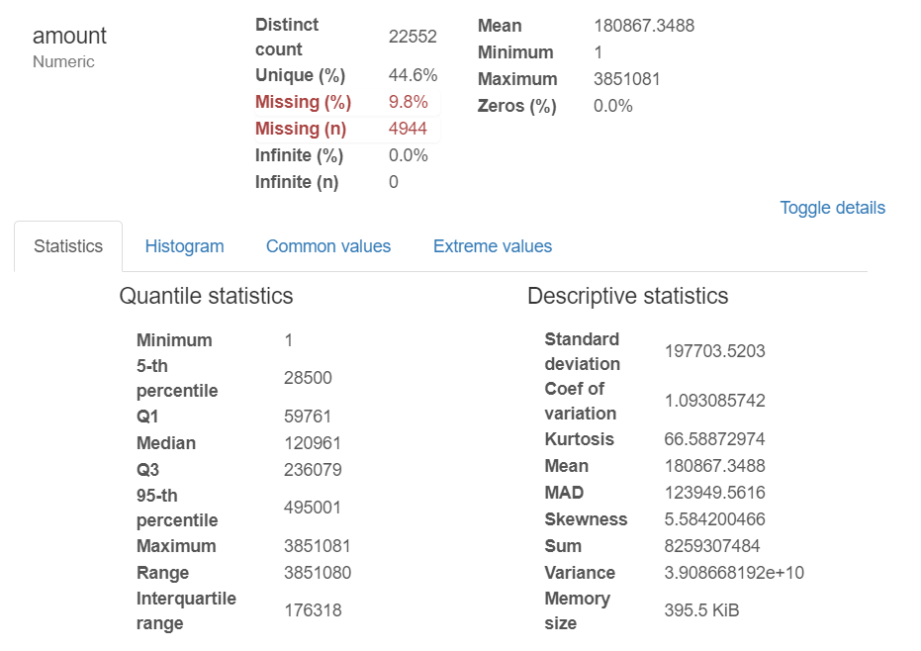Select the Interquartile range value 176318

(314, 609)
